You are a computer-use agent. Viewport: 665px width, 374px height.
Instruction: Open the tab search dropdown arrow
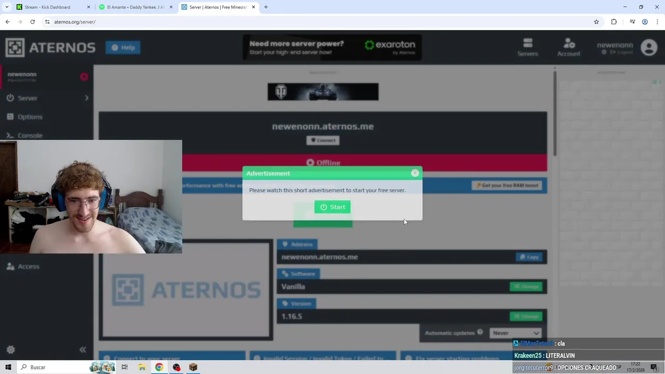pos(7,7)
